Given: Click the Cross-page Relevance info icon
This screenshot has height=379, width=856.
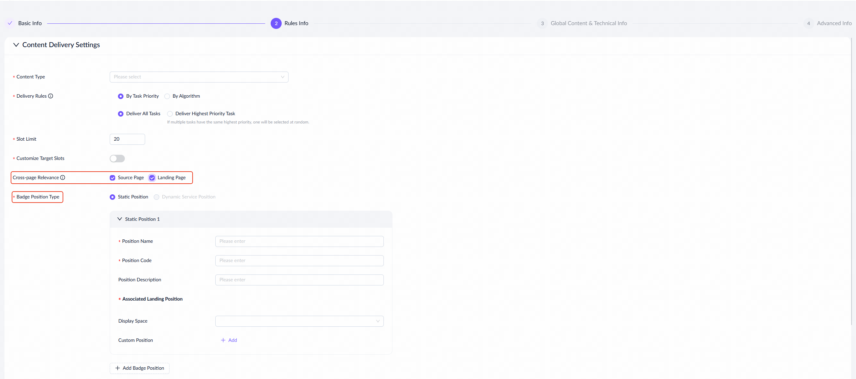Looking at the screenshot, I should pos(63,177).
